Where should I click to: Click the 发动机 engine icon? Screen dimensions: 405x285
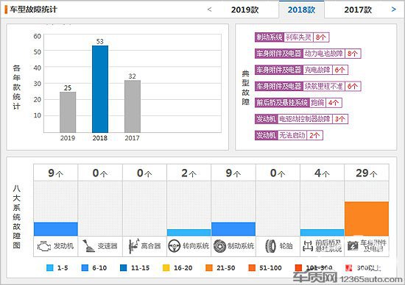click(44, 246)
